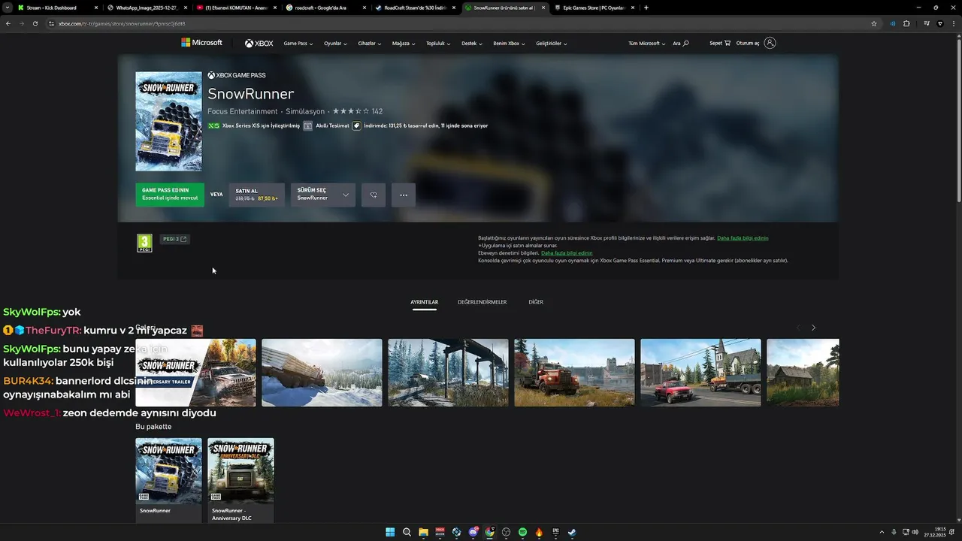Viewport: 962px width, 541px height.
Task: Click the browser address bar URL
Action: point(122,23)
